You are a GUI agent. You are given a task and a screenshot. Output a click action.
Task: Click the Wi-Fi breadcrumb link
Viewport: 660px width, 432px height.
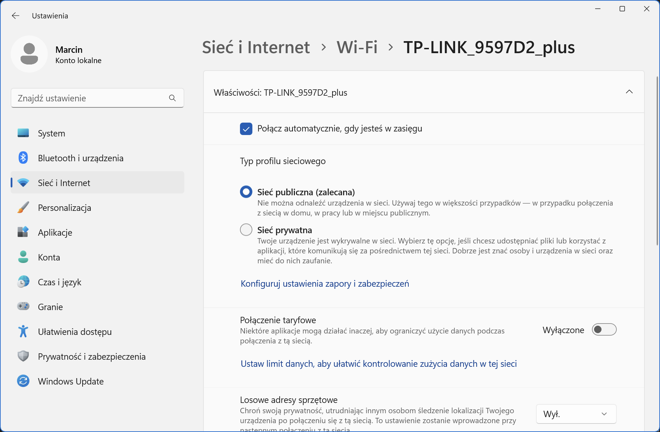(357, 47)
